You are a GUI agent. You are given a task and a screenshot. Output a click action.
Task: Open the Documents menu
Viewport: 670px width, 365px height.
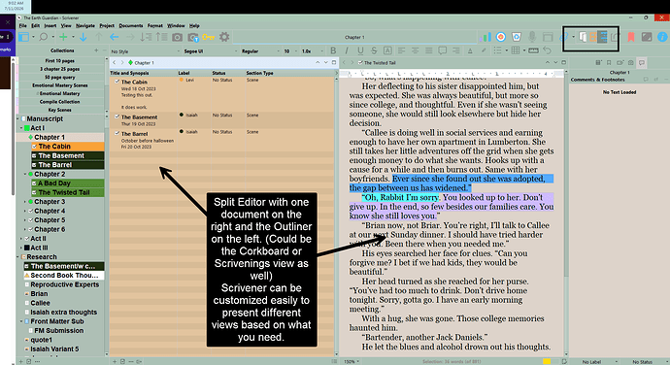click(131, 25)
